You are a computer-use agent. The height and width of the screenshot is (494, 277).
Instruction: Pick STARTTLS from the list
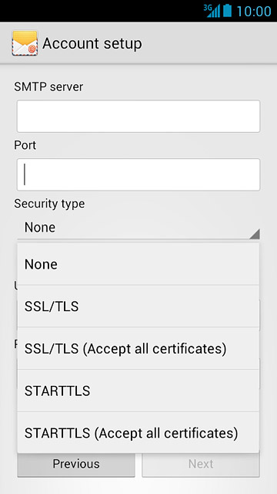138,391
